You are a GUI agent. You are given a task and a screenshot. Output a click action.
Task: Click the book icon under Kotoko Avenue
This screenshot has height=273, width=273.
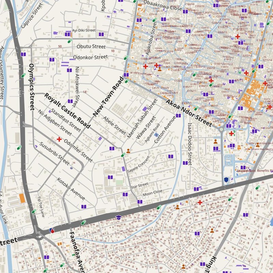84,207
